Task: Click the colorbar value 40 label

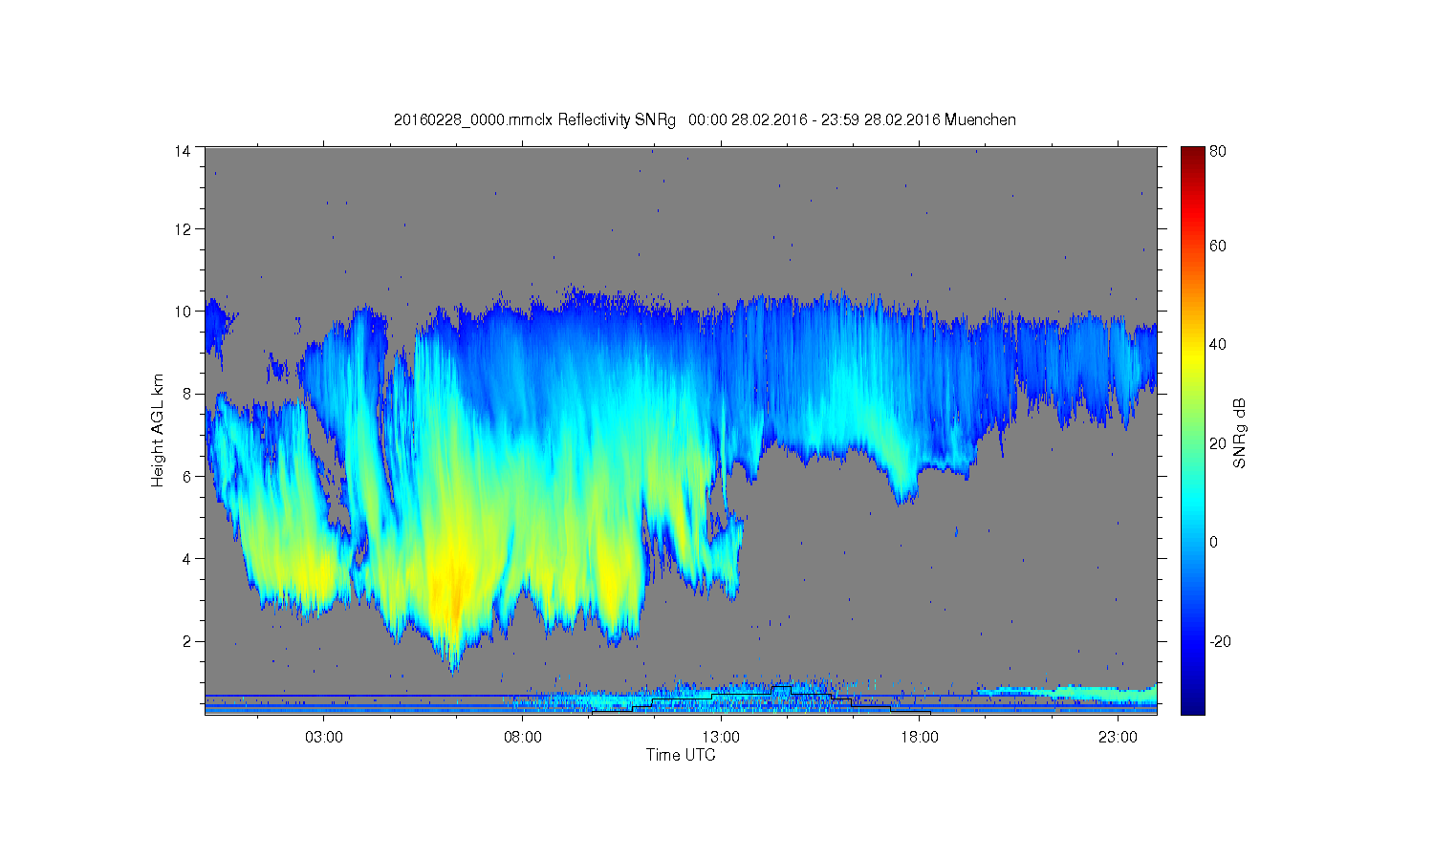Action: click(1218, 345)
